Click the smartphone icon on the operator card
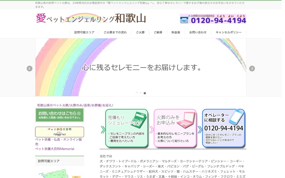 point(236,117)
